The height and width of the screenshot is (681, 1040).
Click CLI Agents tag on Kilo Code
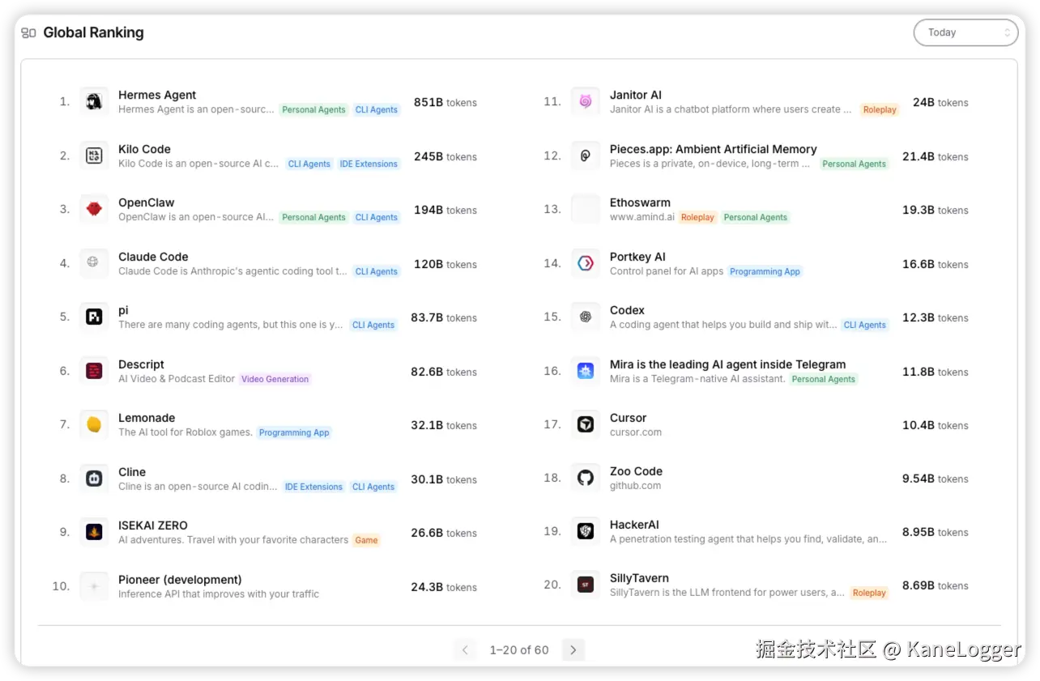[309, 164]
